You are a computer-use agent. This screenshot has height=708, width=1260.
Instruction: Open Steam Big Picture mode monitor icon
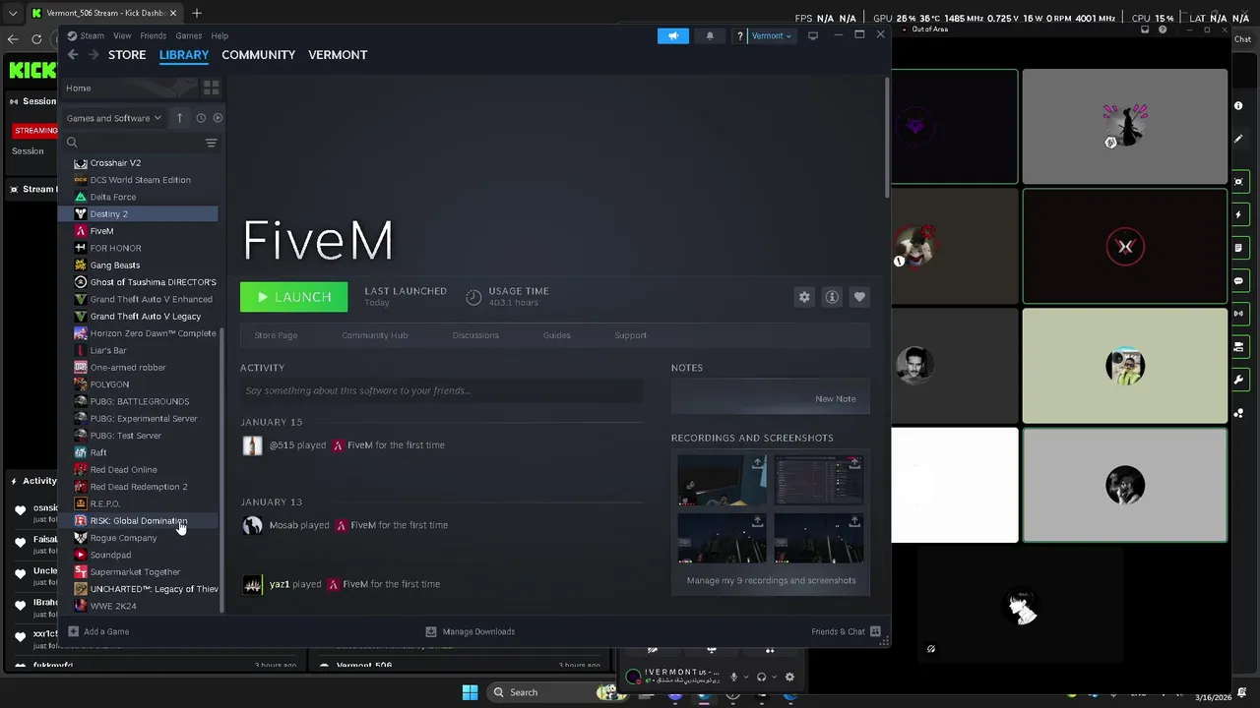pyautogui.click(x=813, y=36)
